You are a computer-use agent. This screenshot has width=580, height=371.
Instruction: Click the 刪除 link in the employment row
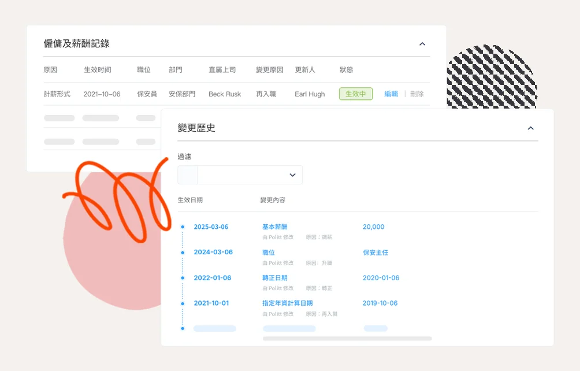[417, 94]
